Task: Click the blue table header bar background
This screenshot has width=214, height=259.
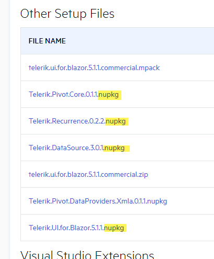Action: (x=140, y=41)
